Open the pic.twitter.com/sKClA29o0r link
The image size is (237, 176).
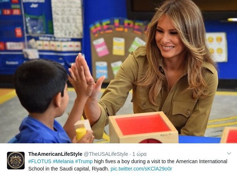(141, 169)
